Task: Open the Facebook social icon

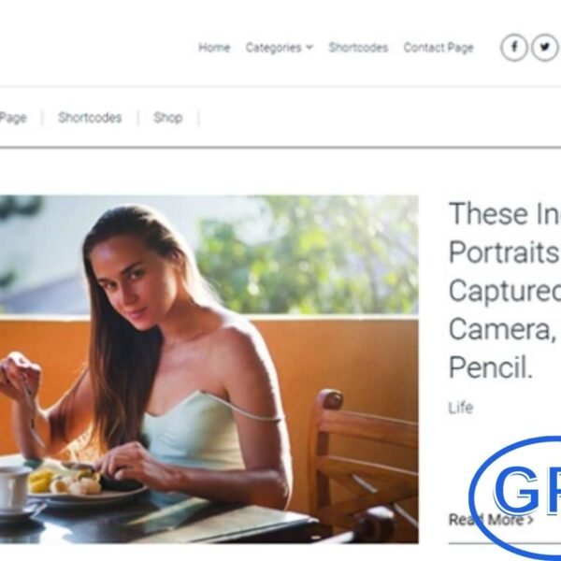Action: (x=514, y=48)
